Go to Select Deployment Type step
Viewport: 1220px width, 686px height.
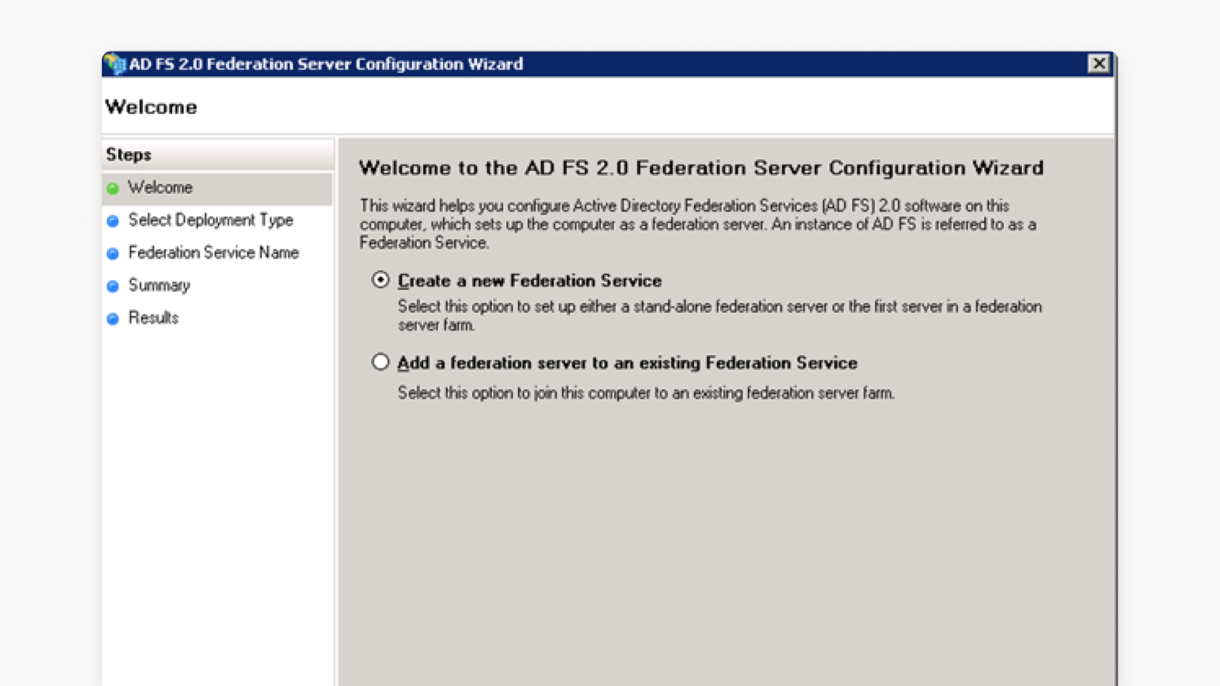[210, 220]
